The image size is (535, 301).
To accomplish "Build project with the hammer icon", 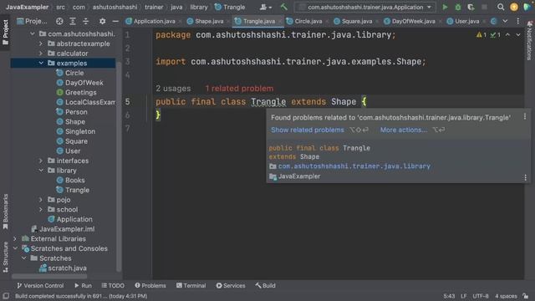I will tap(284, 7).
